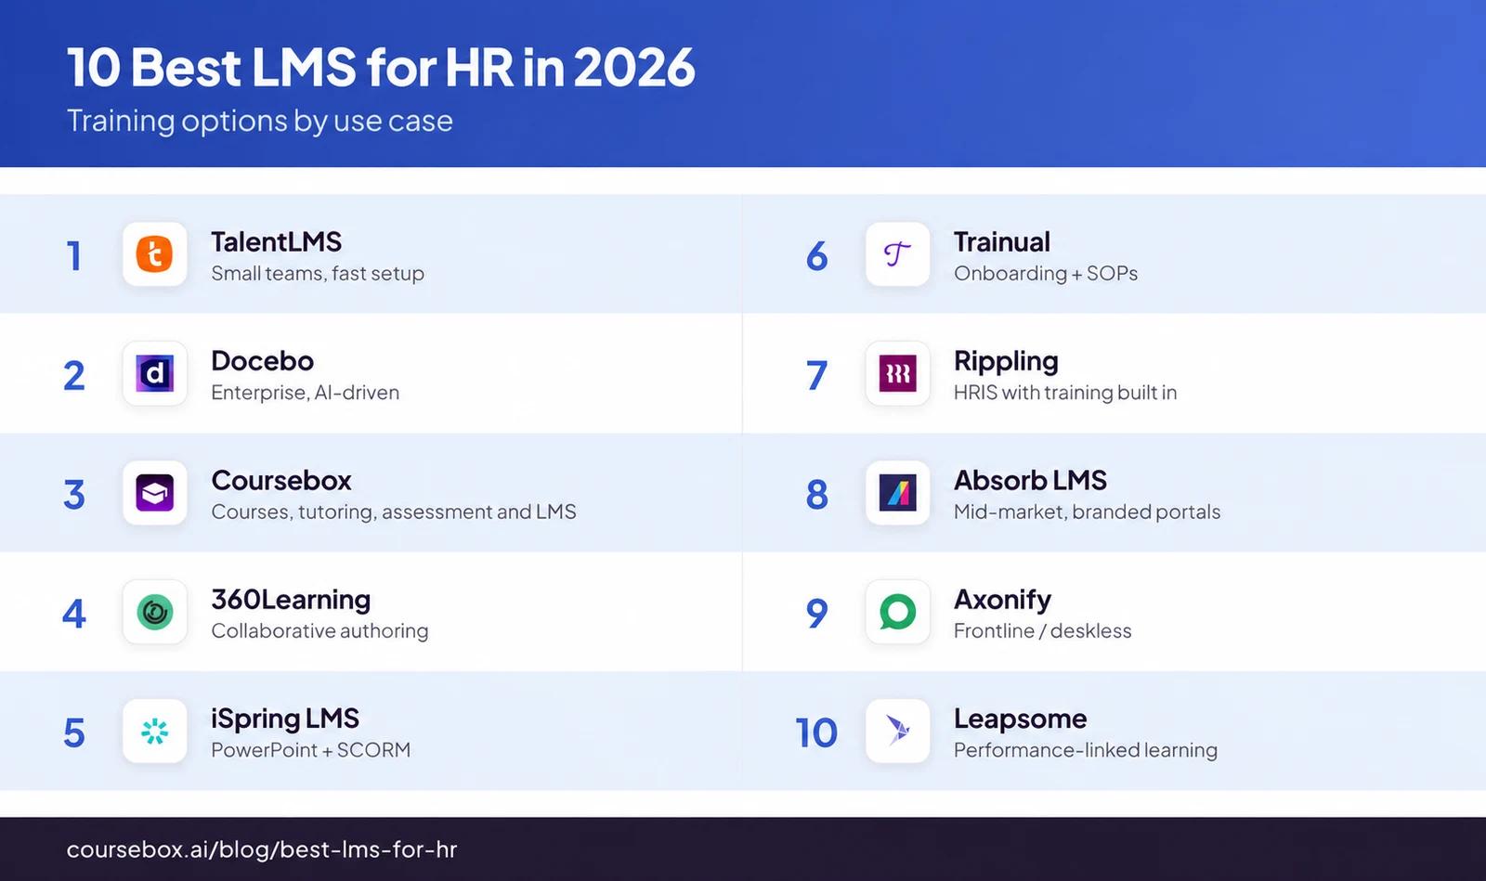
Task: Click the Coursebox graduation cap logo
Action: (x=155, y=493)
